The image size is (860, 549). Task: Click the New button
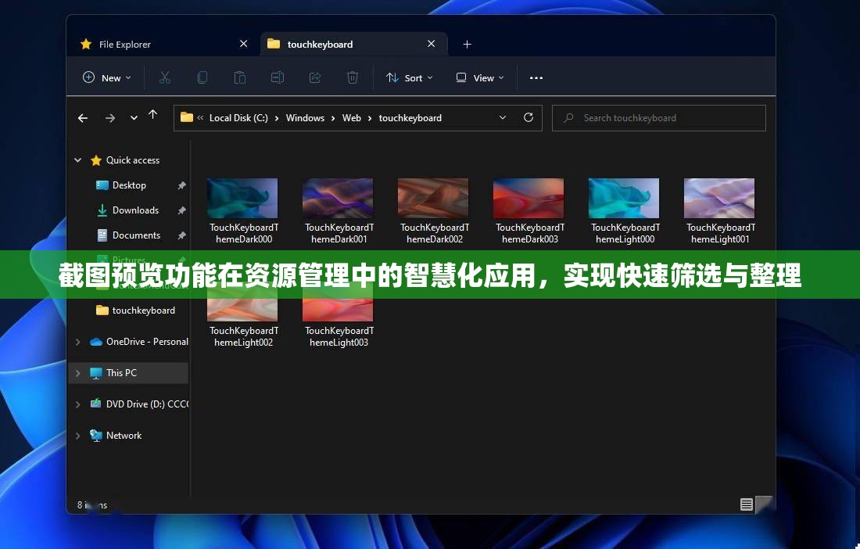(x=106, y=77)
